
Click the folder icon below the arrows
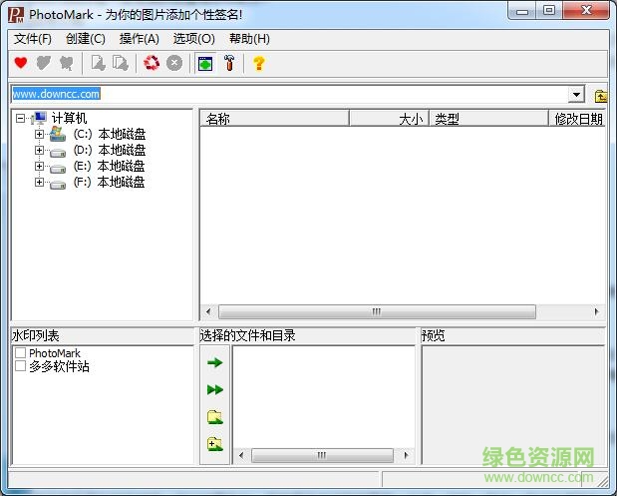pos(215,417)
